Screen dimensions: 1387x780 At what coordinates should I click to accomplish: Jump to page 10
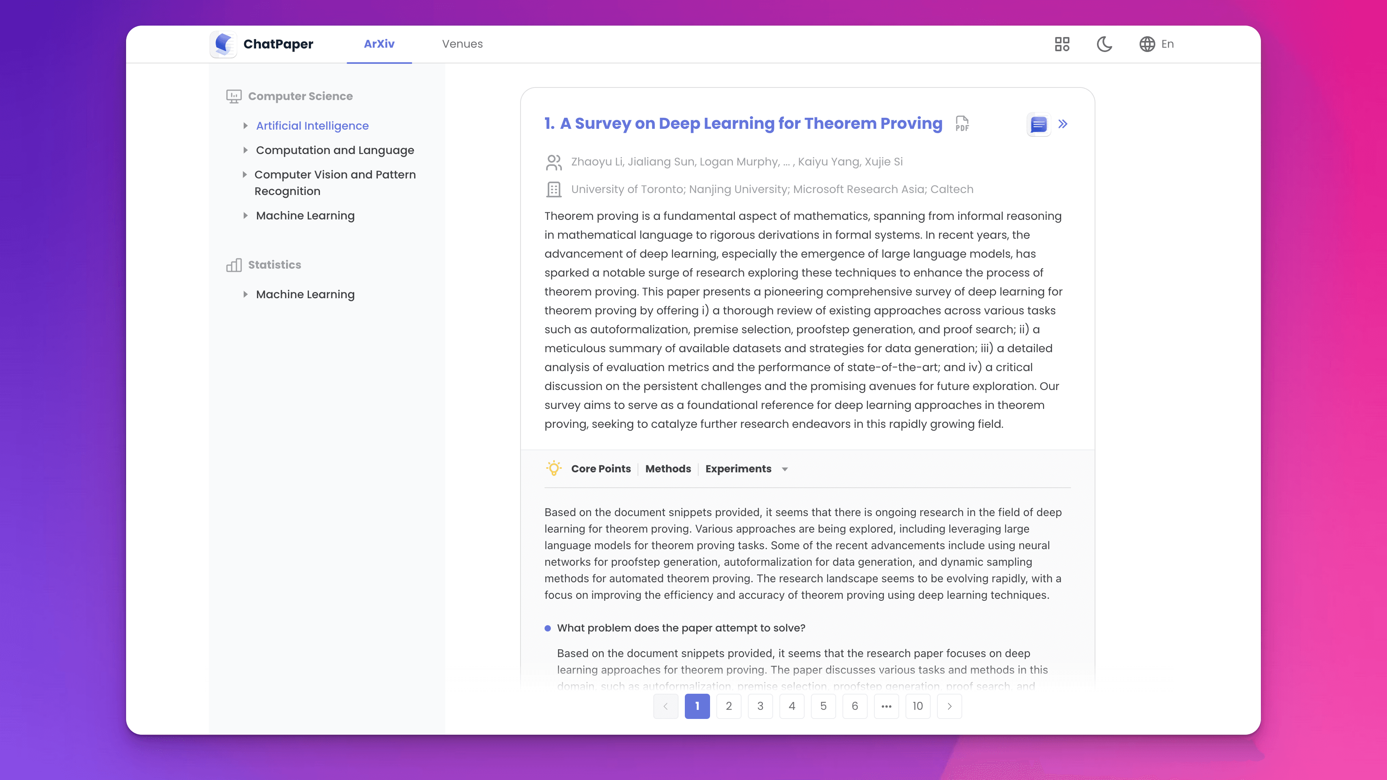coord(917,706)
